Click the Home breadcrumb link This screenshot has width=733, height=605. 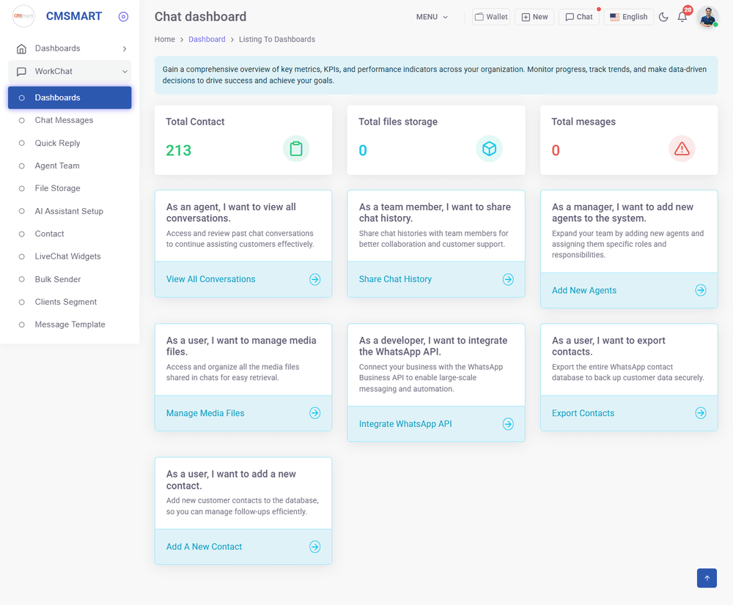tap(165, 39)
